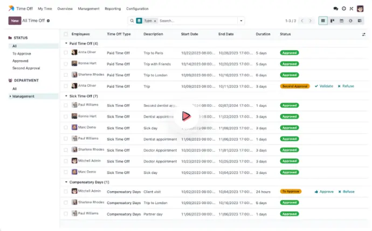Select the Client visit row checkbox
The height and width of the screenshot is (231, 372).
click(66, 192)
